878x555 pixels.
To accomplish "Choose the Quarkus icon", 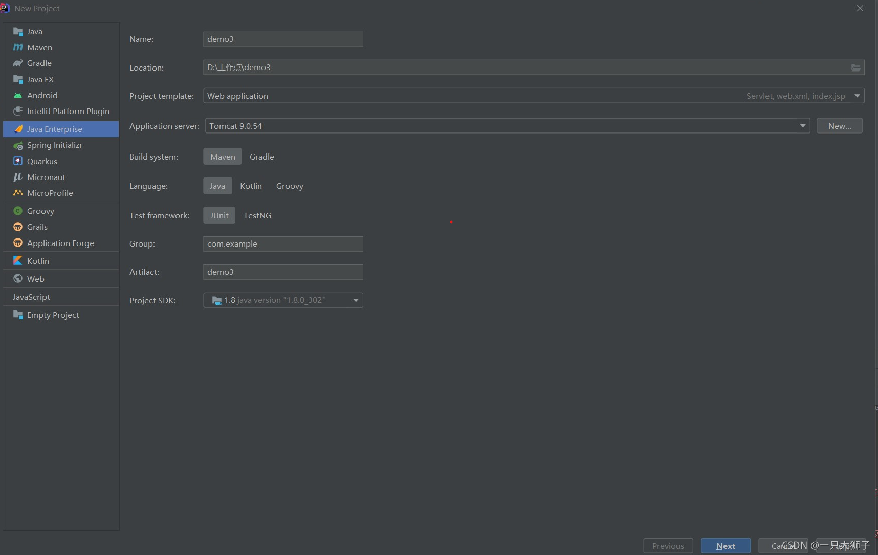I will [x=18, y=161].
